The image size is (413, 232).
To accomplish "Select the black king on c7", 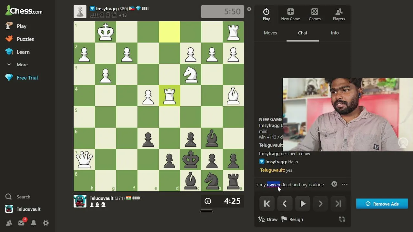I will pyautogui.click(x=191, y=159).
